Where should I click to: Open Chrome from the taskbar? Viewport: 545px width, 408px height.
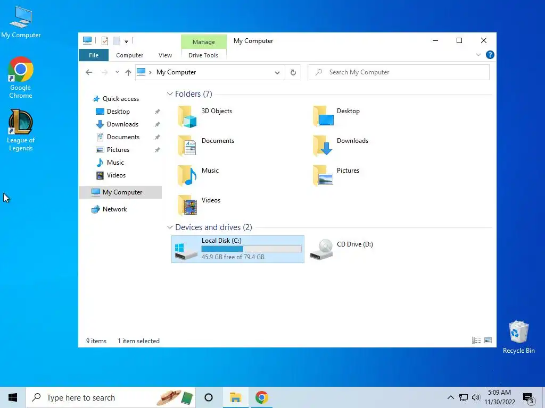[x=261, y=397]
